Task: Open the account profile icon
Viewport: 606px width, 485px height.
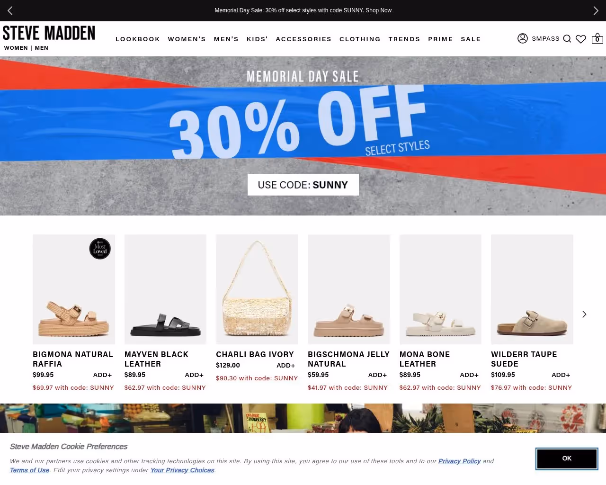Action: tap(523, 38)
